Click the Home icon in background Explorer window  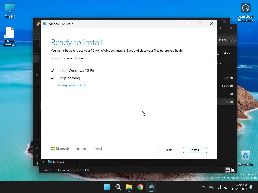click(39, 24)
